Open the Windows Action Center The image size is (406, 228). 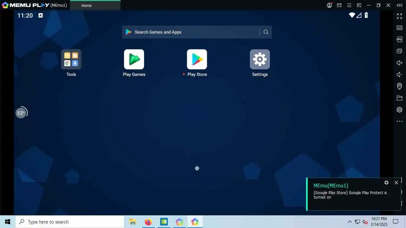click(396, 222)
